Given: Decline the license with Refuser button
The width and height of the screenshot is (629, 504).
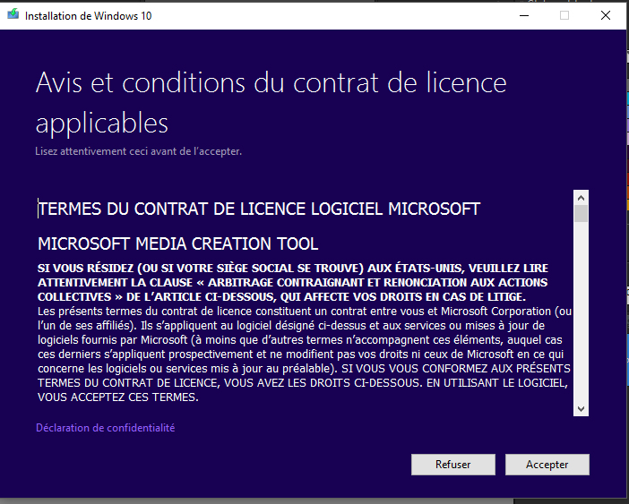Looking at the screenshot, I should coord(453,465).
